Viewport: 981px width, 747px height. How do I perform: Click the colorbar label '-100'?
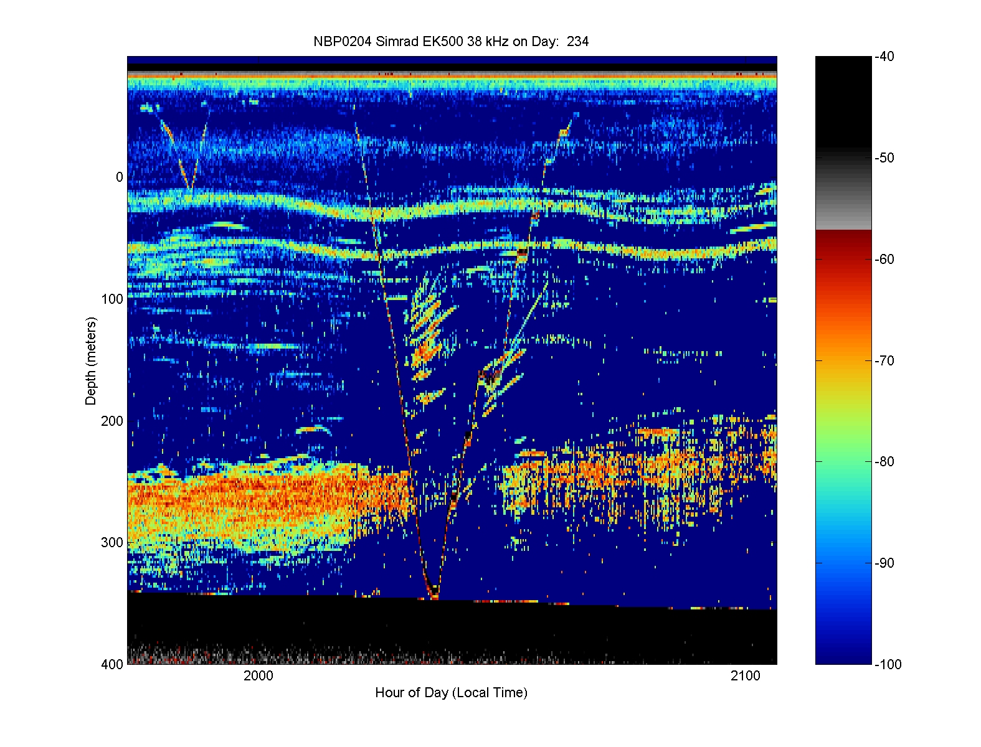tap(888, 664)
